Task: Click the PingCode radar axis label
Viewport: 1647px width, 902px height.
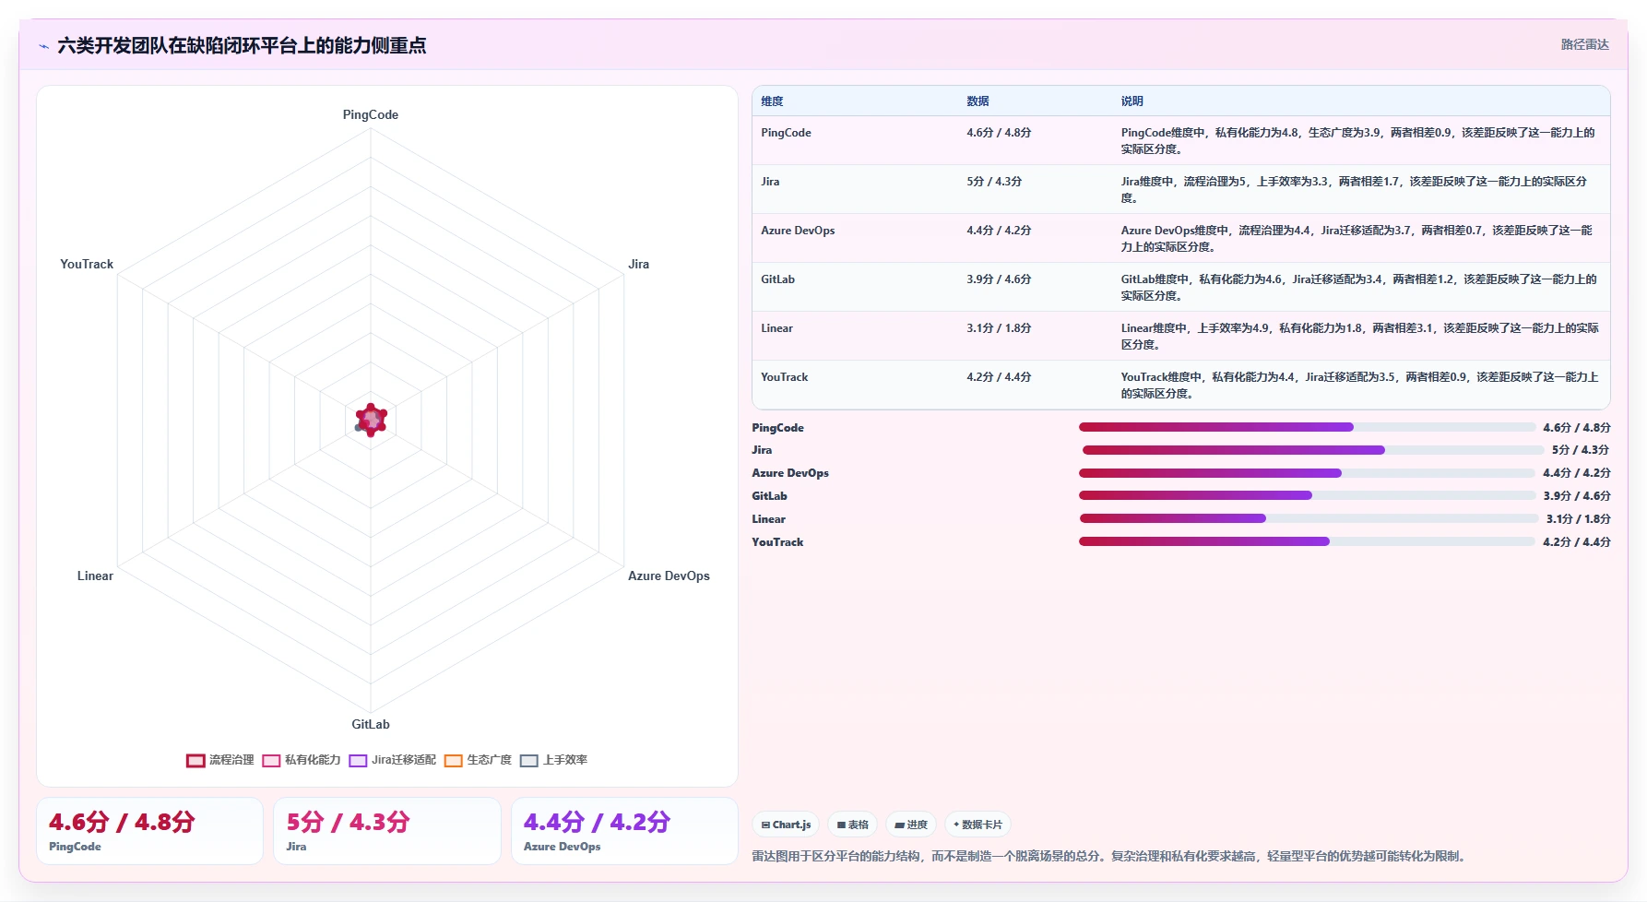Action: pos(371,115)
